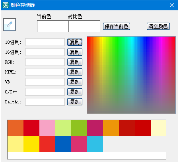Image resolution: width=179 pixels, height=163 pixels.
Task: Focus the Delphi input field
Action: pyautogui.click(x=45, y=102)
